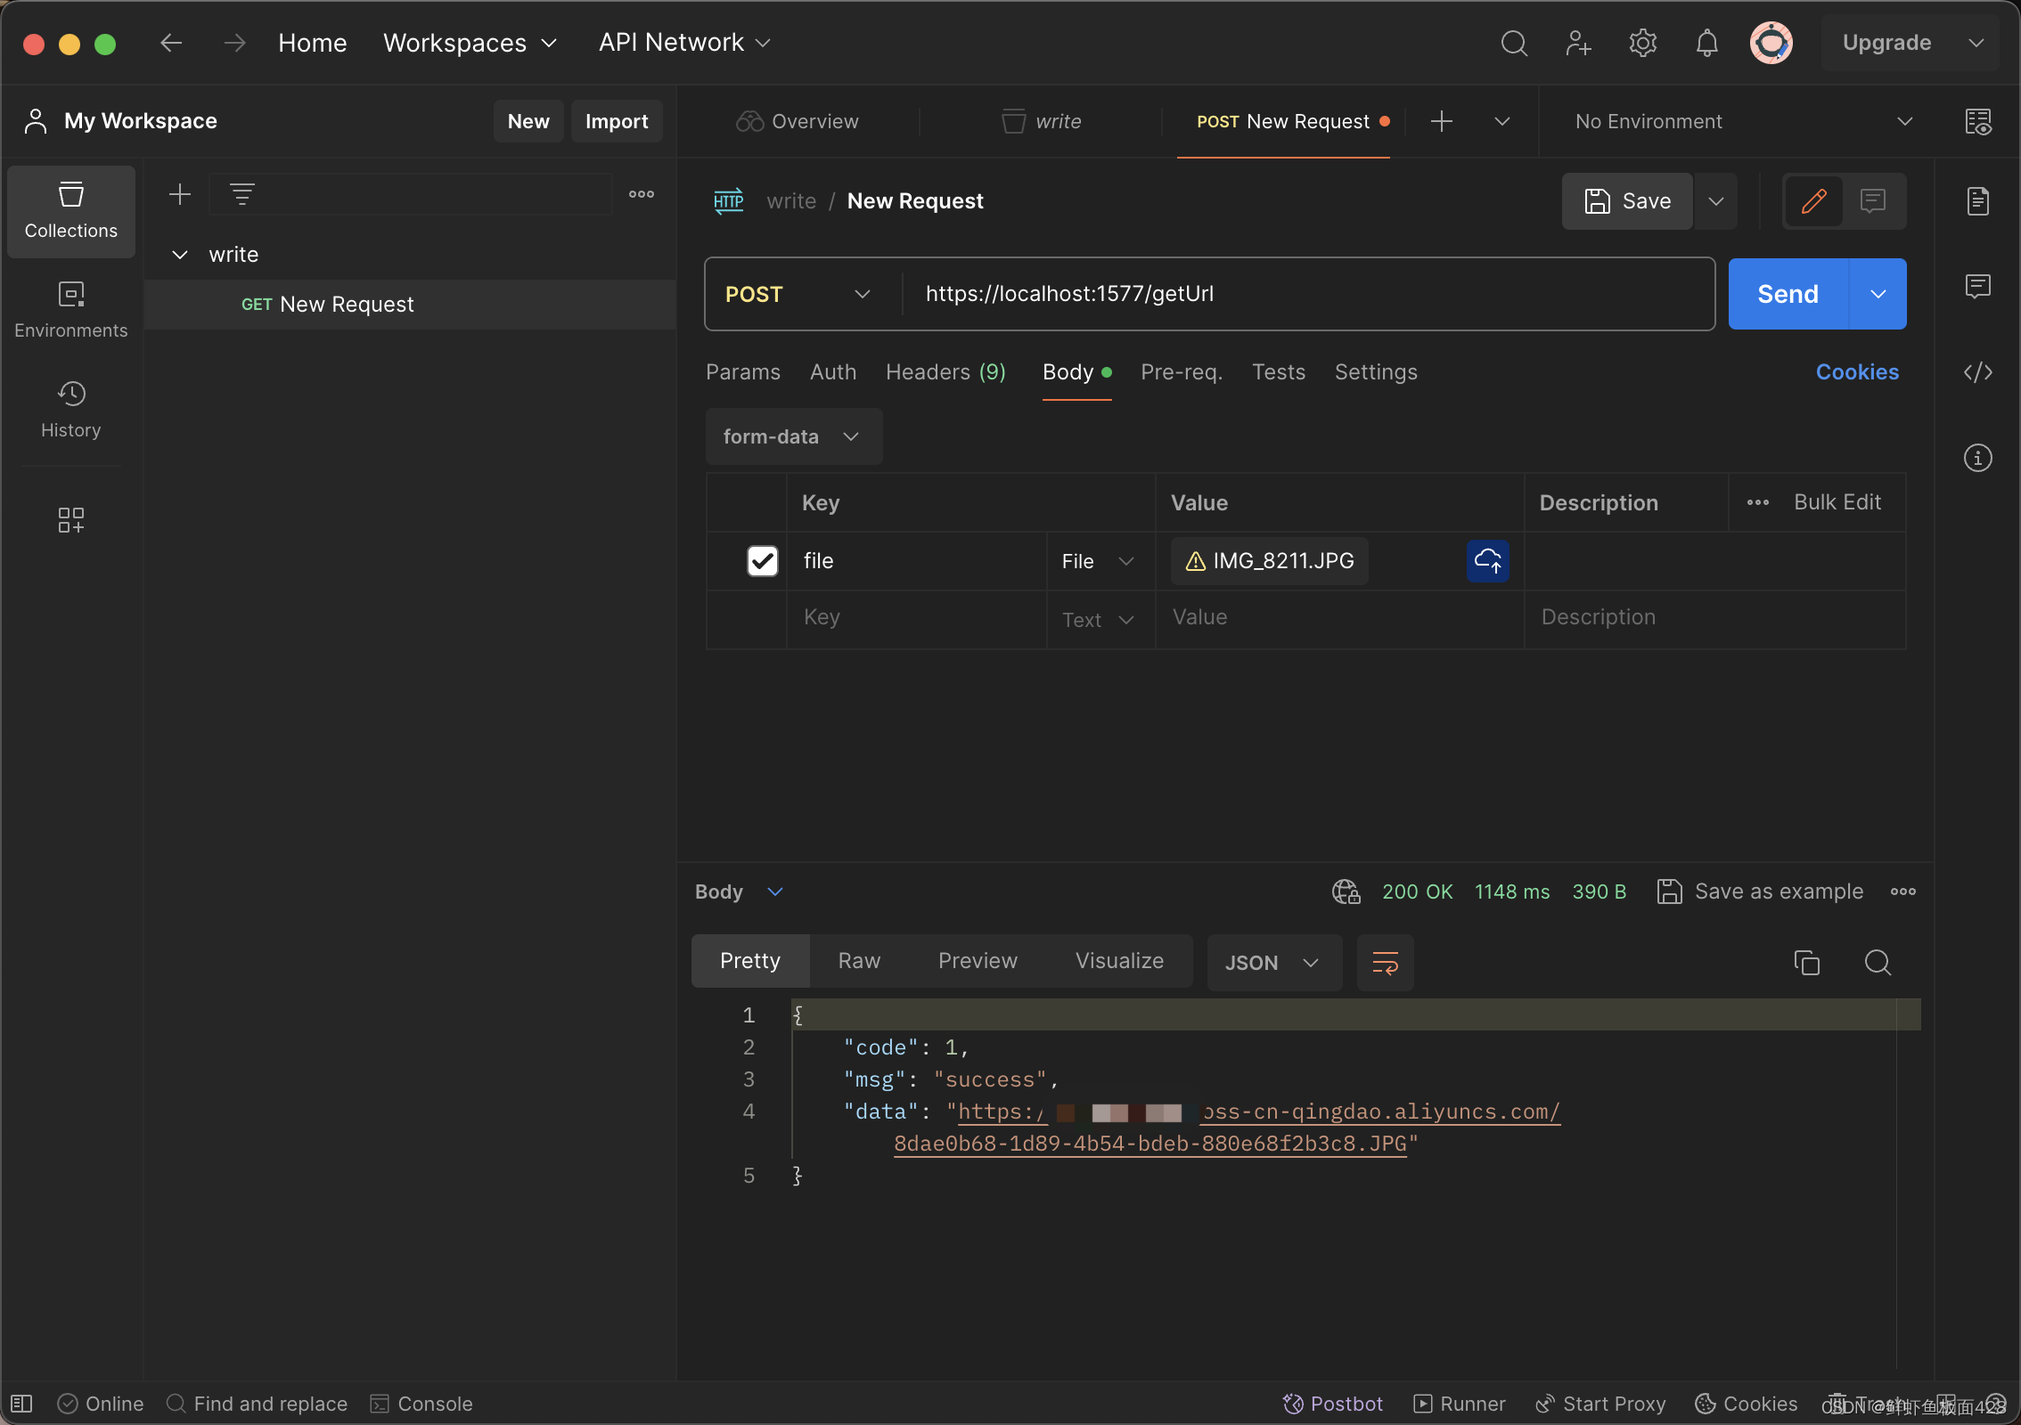
Task: Go back with the left arrow
Action: (171, 42)
